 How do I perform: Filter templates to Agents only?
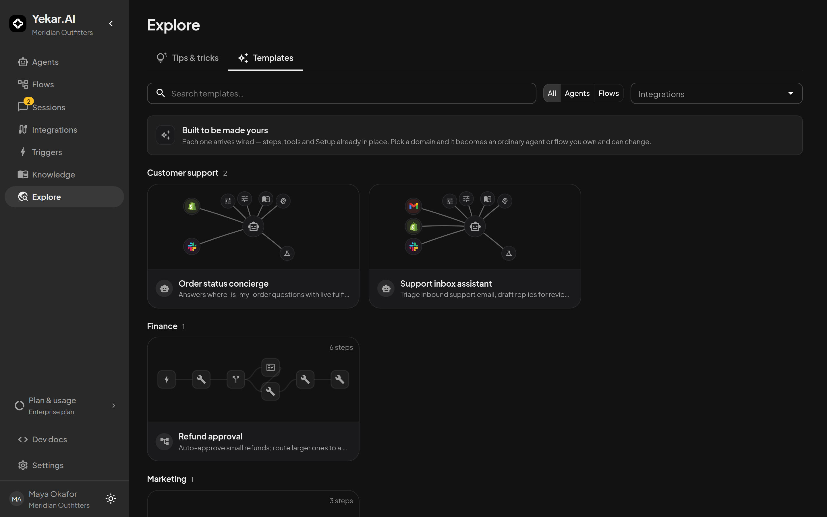pos(577,93)
